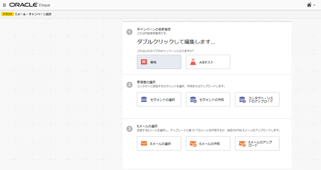Choose Eメールのアップロード button

pyautogui.click(x=257, y=143)
